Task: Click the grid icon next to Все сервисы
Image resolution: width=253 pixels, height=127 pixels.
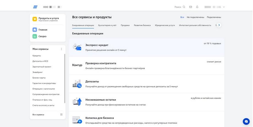Action: (x=61, y=115)
